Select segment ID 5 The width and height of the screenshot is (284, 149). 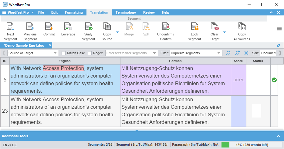click(x=5, y=80)
